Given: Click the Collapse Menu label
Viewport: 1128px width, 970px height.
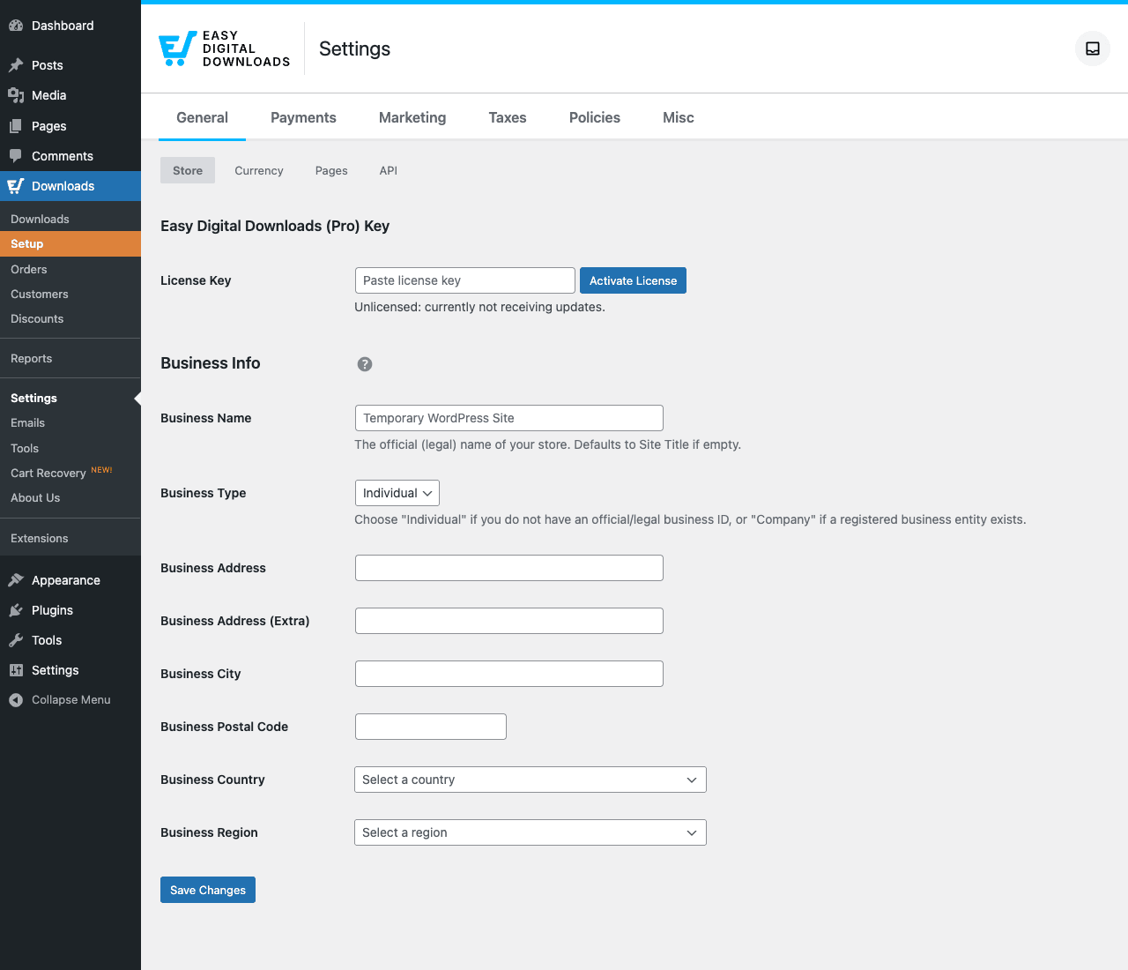Looking at the screenshot, I should point(71,700).
